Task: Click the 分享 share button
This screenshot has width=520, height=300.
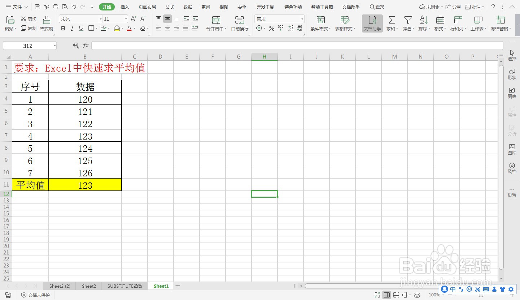Action: pyautogui.click(x=454, y=7)
